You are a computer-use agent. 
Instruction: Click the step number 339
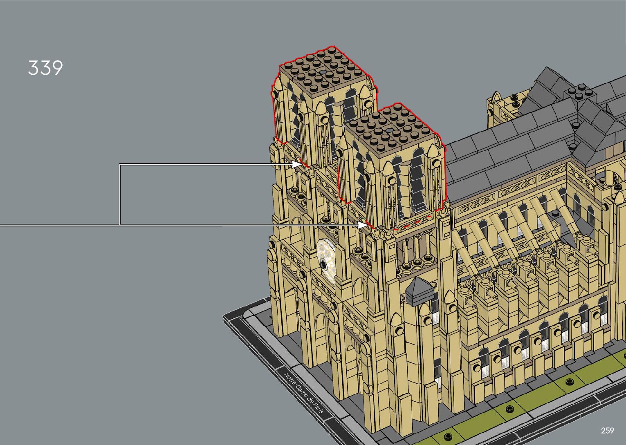45,68
